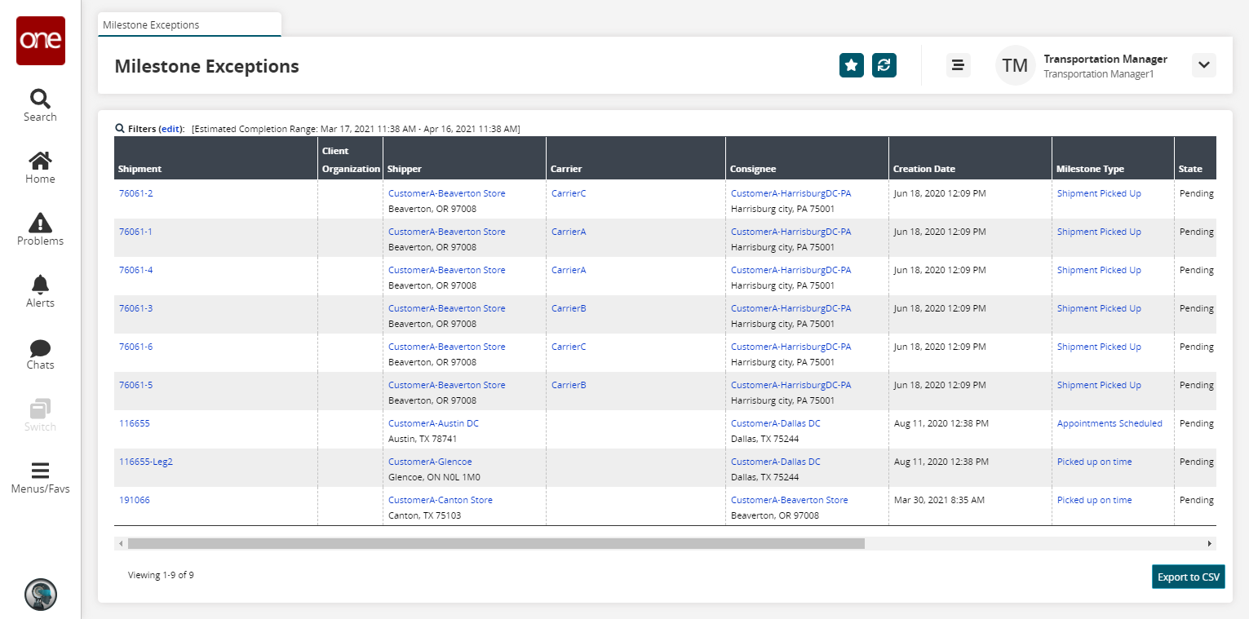The height and width of the screenshot is (619, 1249).
Task: Open Appointments Scheduled milestone link
Action: click(1109, 423)
